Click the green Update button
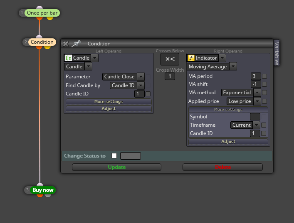 coord(116,167)
